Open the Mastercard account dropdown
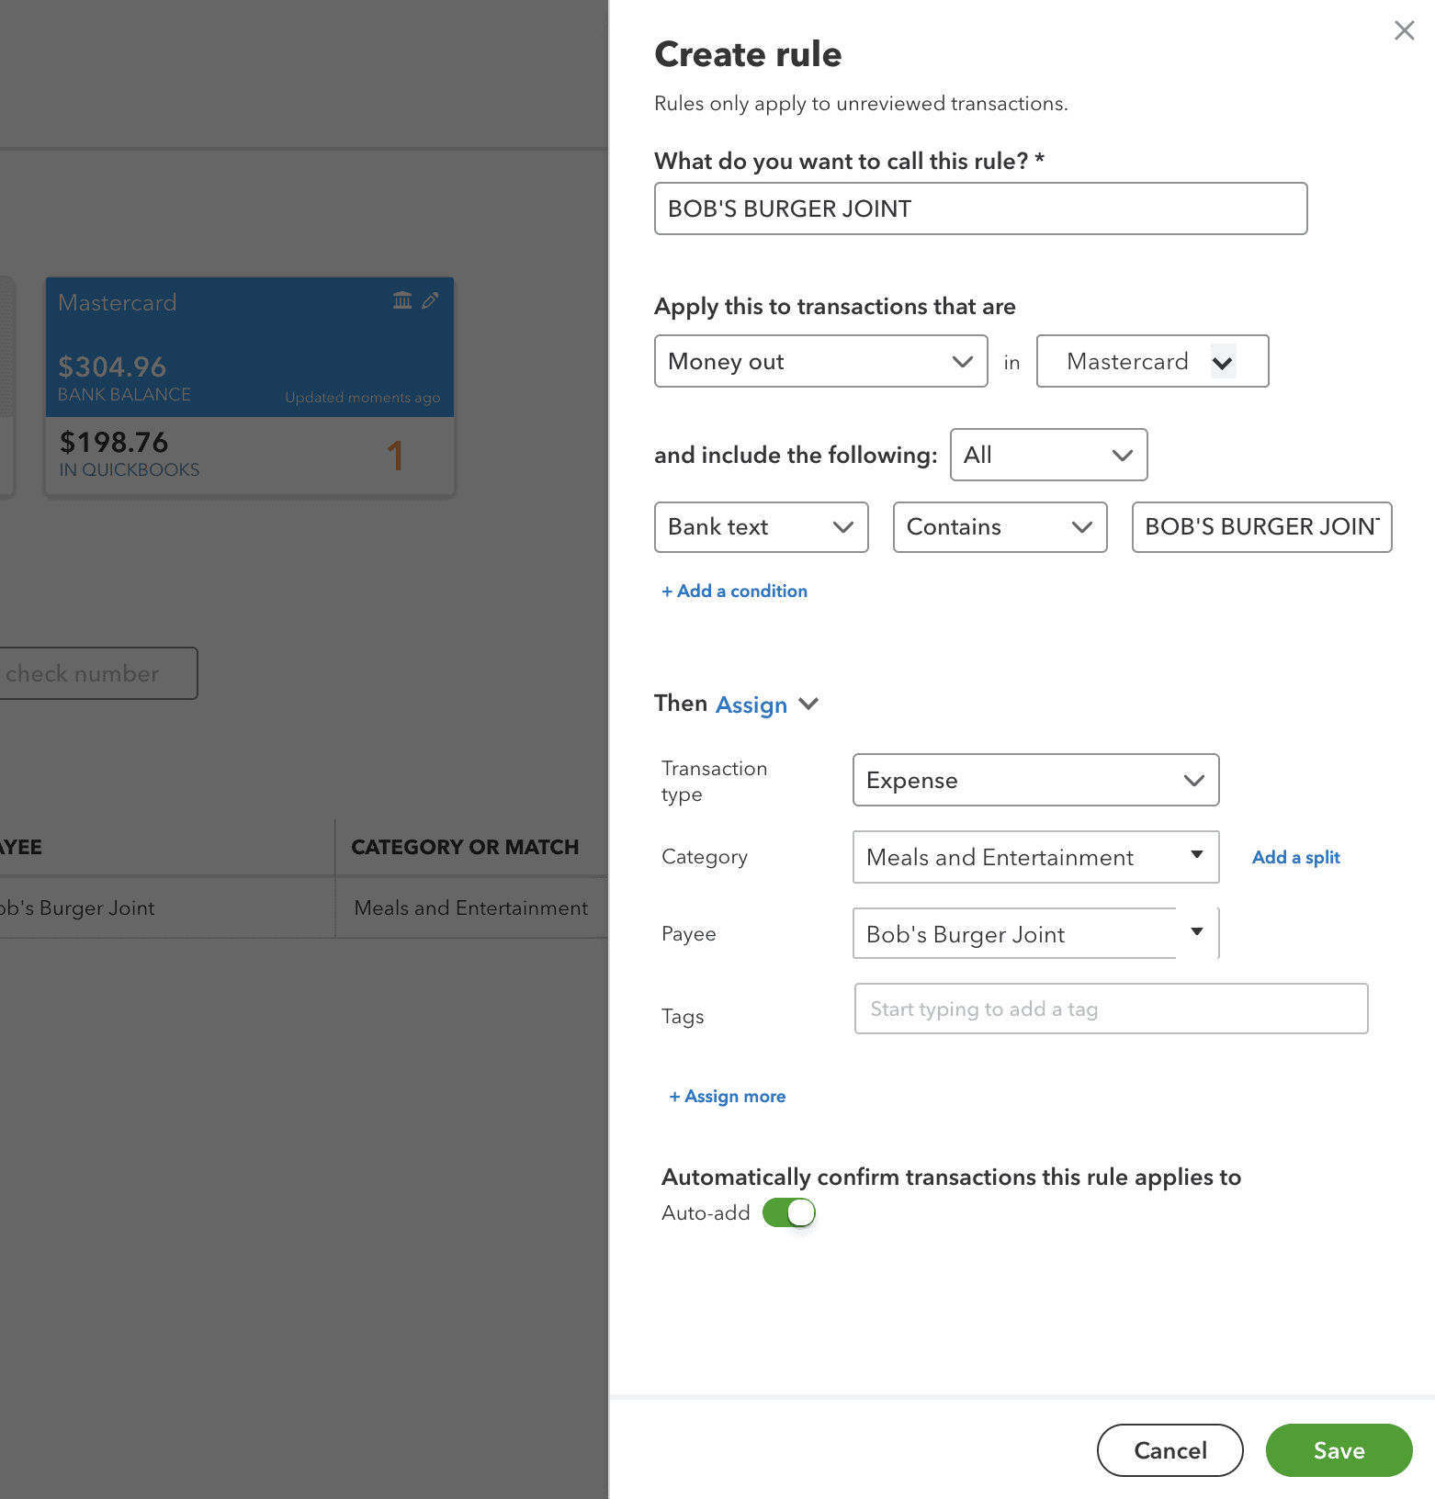 pos(1152,361)
